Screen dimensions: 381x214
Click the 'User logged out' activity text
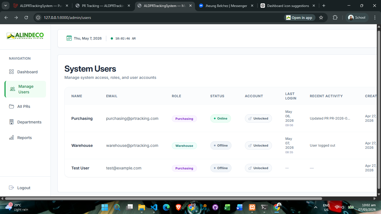pyautogui.click(x=322, y=145)
